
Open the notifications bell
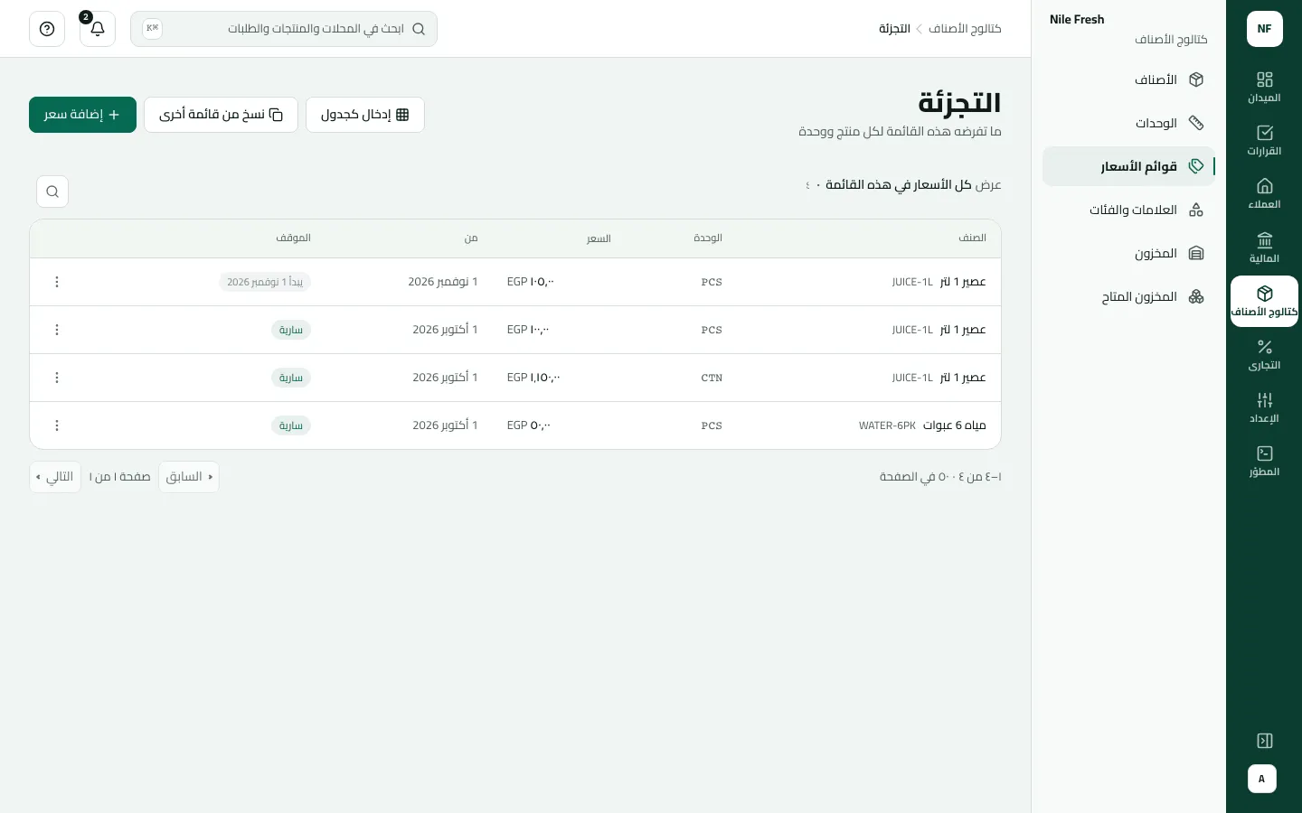click(x=98, y=29)
